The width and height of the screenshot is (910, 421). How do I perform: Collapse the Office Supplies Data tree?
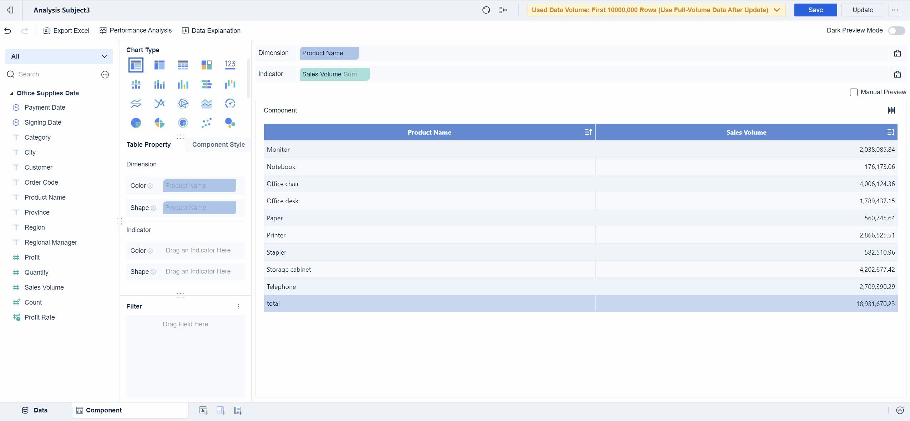click(x=12, y=93)
